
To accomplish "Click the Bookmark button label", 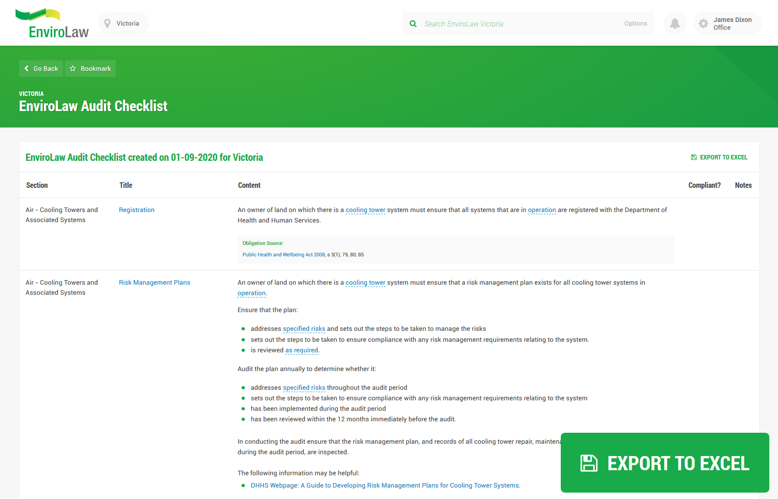I will click(96, 69).
